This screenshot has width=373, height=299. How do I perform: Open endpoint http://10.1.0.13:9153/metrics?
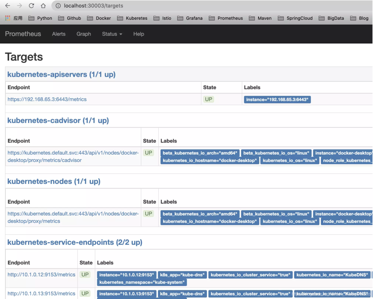pyautogui.click(x=41, y=294)
